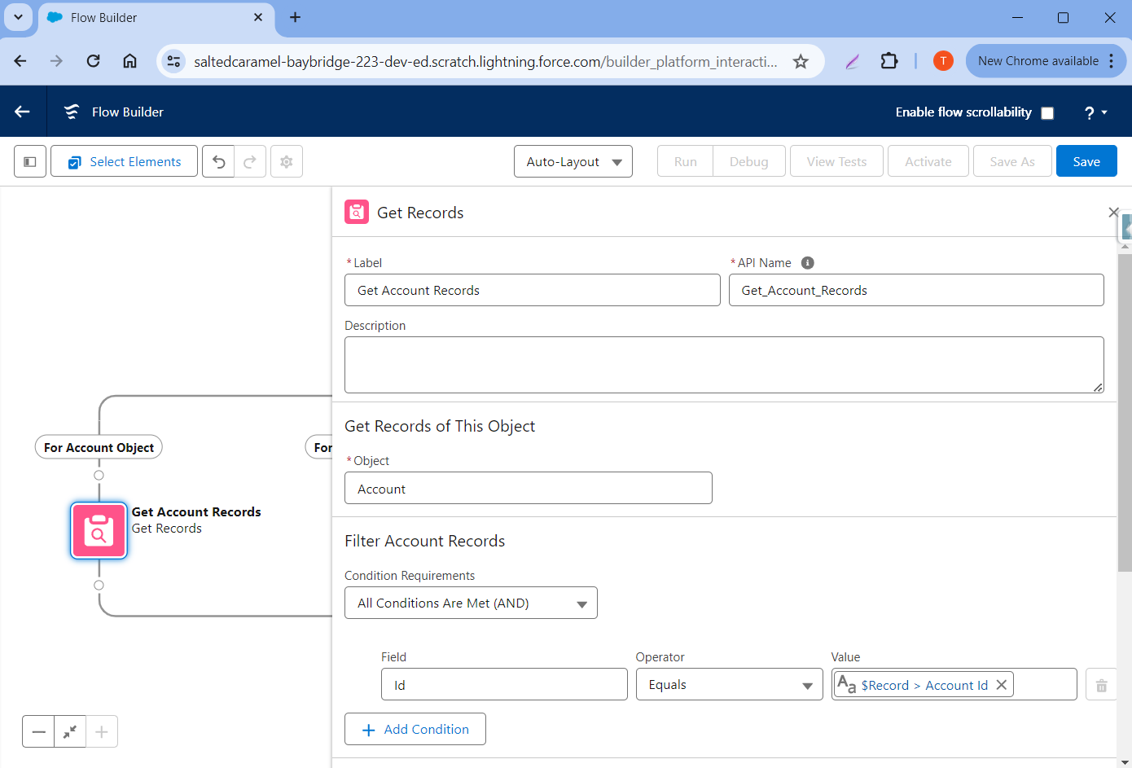Image resolution: width=1132 pixels, height=768 pixels.
Task: Select the Get Account Records canvas element
Action: pyautogui.click(x=99, y=530)
